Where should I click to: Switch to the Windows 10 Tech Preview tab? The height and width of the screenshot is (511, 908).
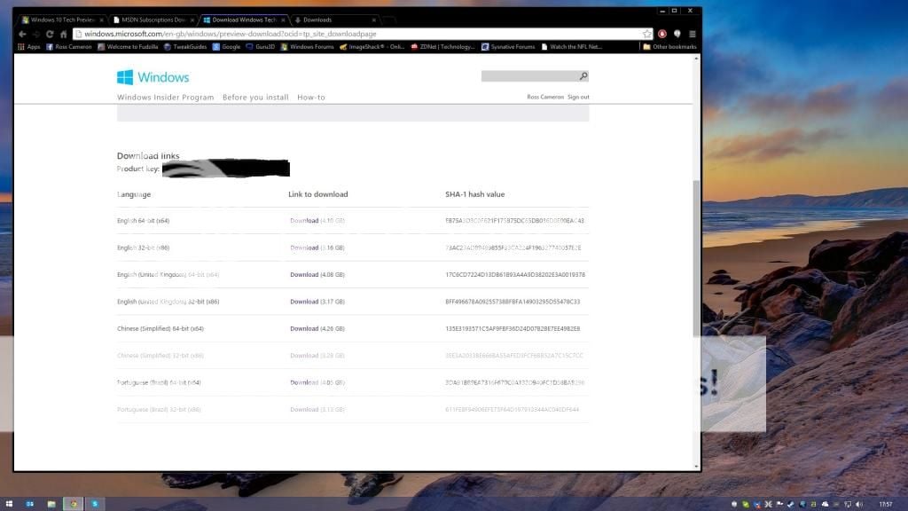[x=63, y=20]
